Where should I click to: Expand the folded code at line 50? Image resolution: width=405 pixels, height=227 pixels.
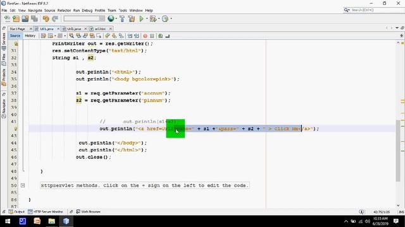tap(23, 185)
